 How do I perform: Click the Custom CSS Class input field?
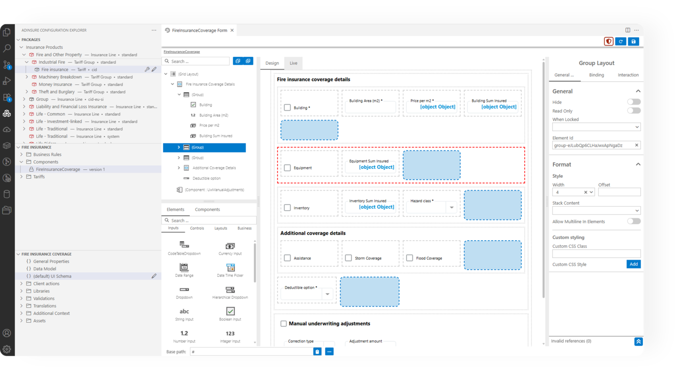click(x=596, y=254)
